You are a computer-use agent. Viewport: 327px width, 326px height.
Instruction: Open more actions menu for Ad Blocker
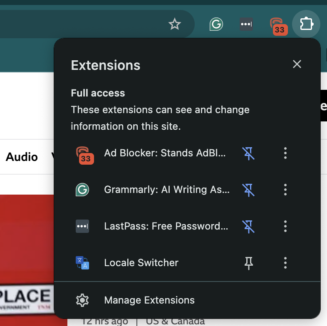[x=285, y=153]
